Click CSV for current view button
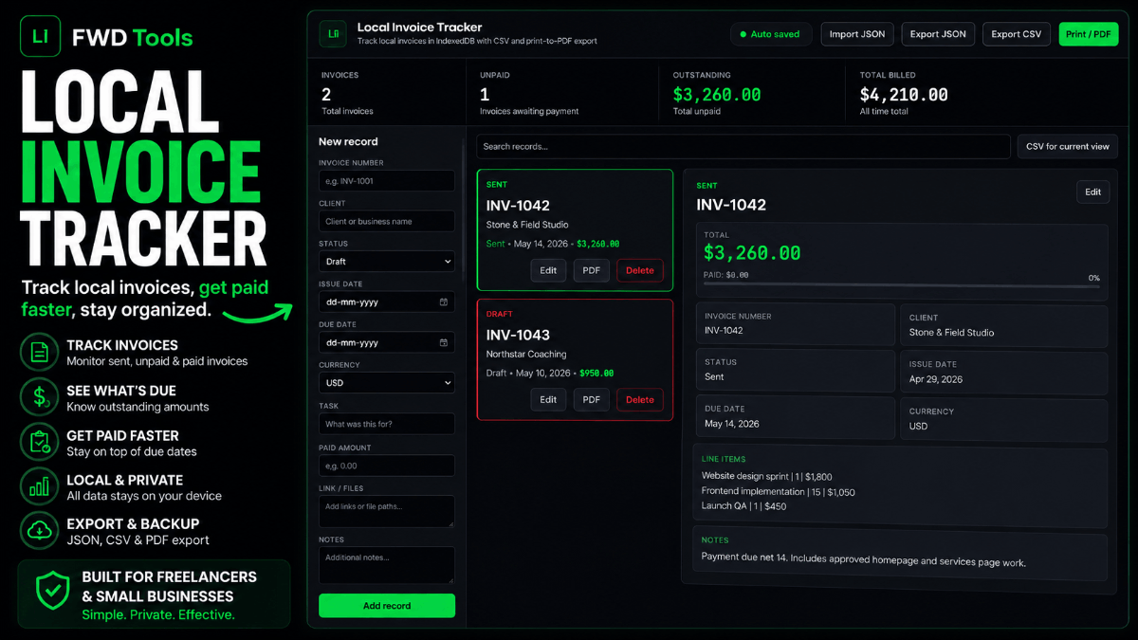This screenshot has width=1138, height=640. coord(1067,147)
